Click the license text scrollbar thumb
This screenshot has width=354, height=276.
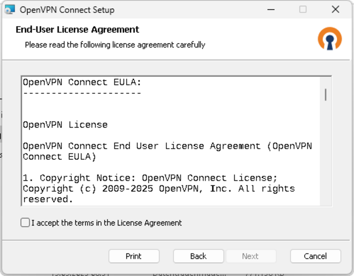[326, 95]
